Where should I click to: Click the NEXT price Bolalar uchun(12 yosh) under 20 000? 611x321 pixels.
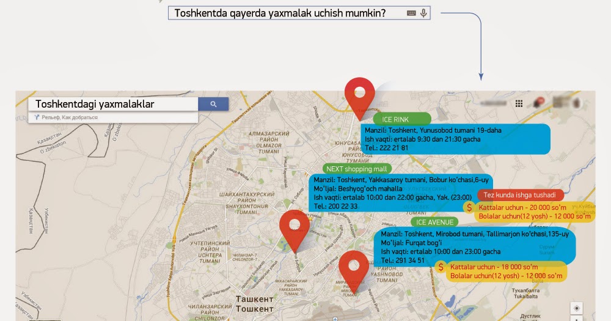coord(534,216)
